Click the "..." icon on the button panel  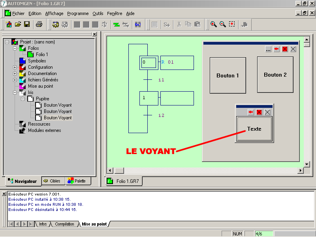[268, 49]
